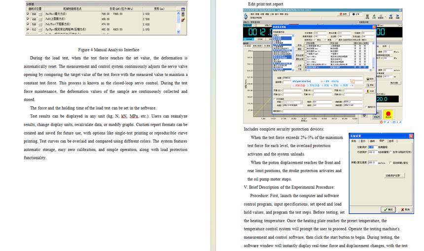Click the 上移 move up button

click(x=300, y=65)
